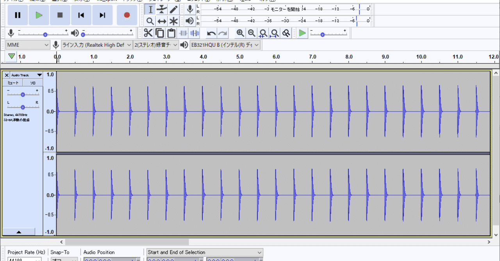Select the Time Shift tool
The height and width of the screenshot is (261, 500).
(162, 21)
